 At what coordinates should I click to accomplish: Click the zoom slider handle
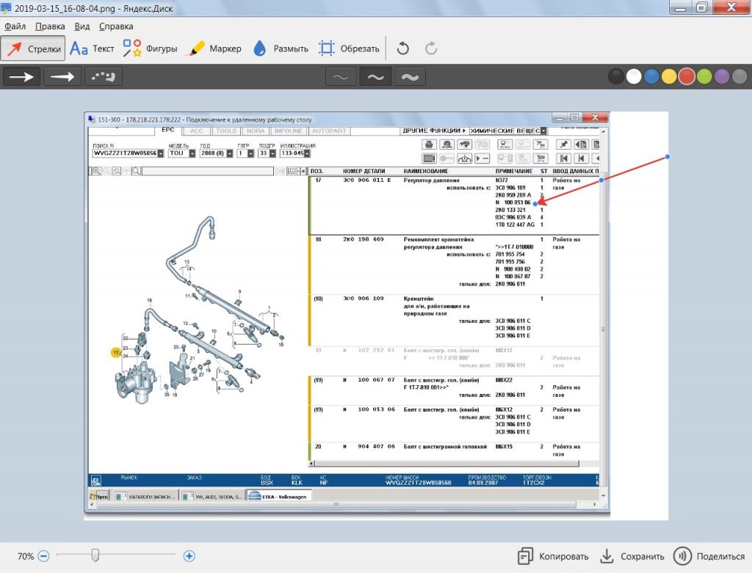95,555
